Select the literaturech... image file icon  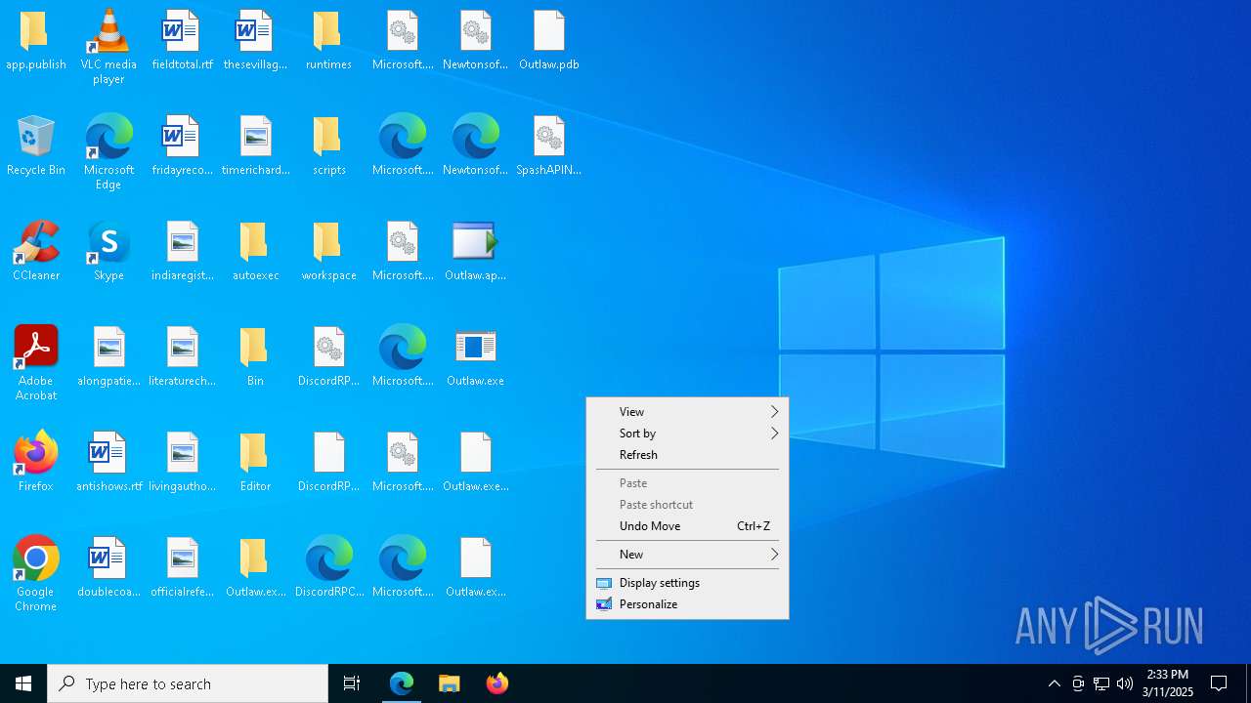point(182,356)
